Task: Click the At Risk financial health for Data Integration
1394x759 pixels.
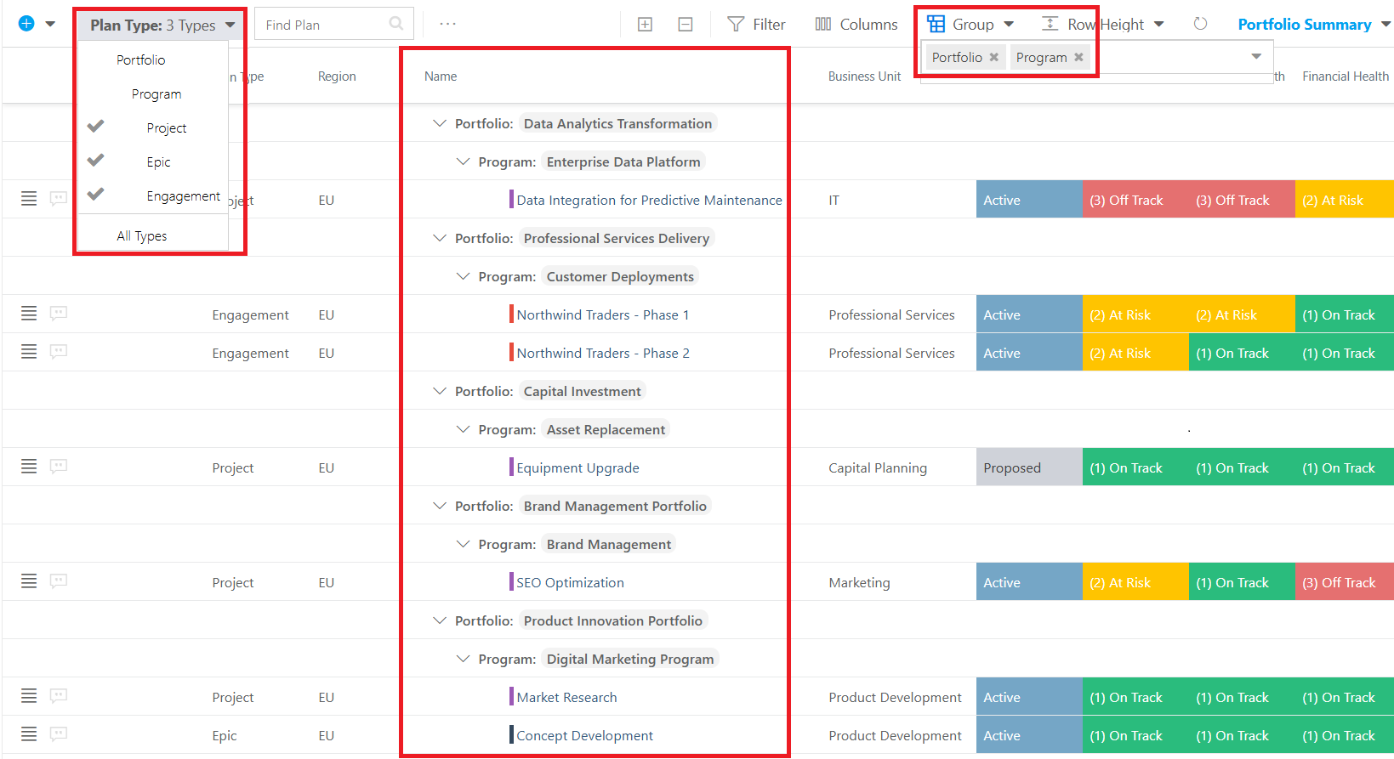Action: 1345,200
